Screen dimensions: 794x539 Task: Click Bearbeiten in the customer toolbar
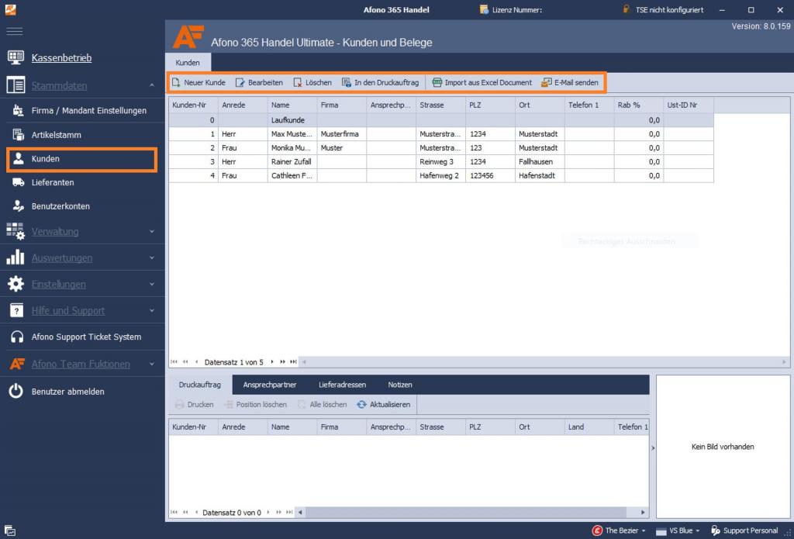pyautogui.click(x=259, y=82)
